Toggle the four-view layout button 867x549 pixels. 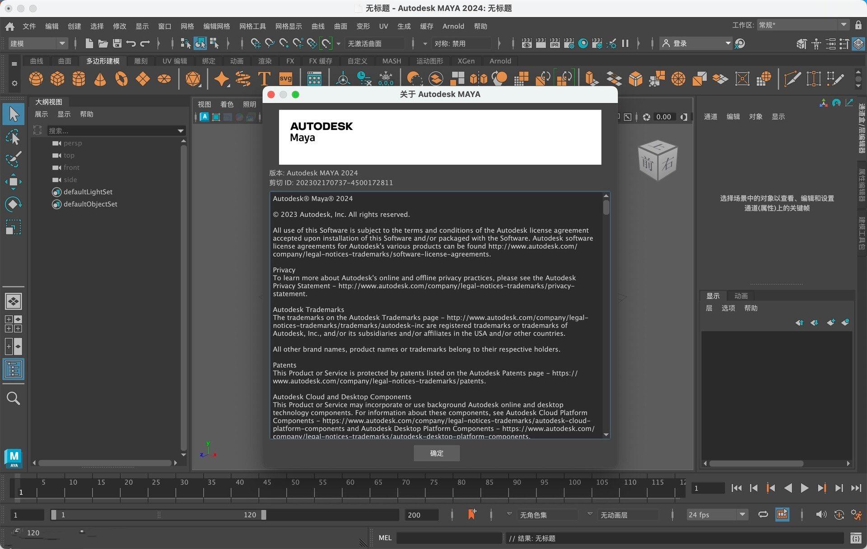click(14, 324)
